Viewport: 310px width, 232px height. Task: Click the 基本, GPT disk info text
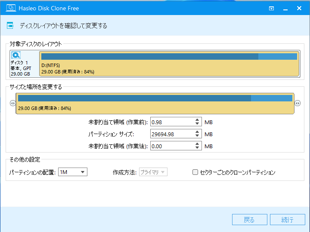click(21, 68)
